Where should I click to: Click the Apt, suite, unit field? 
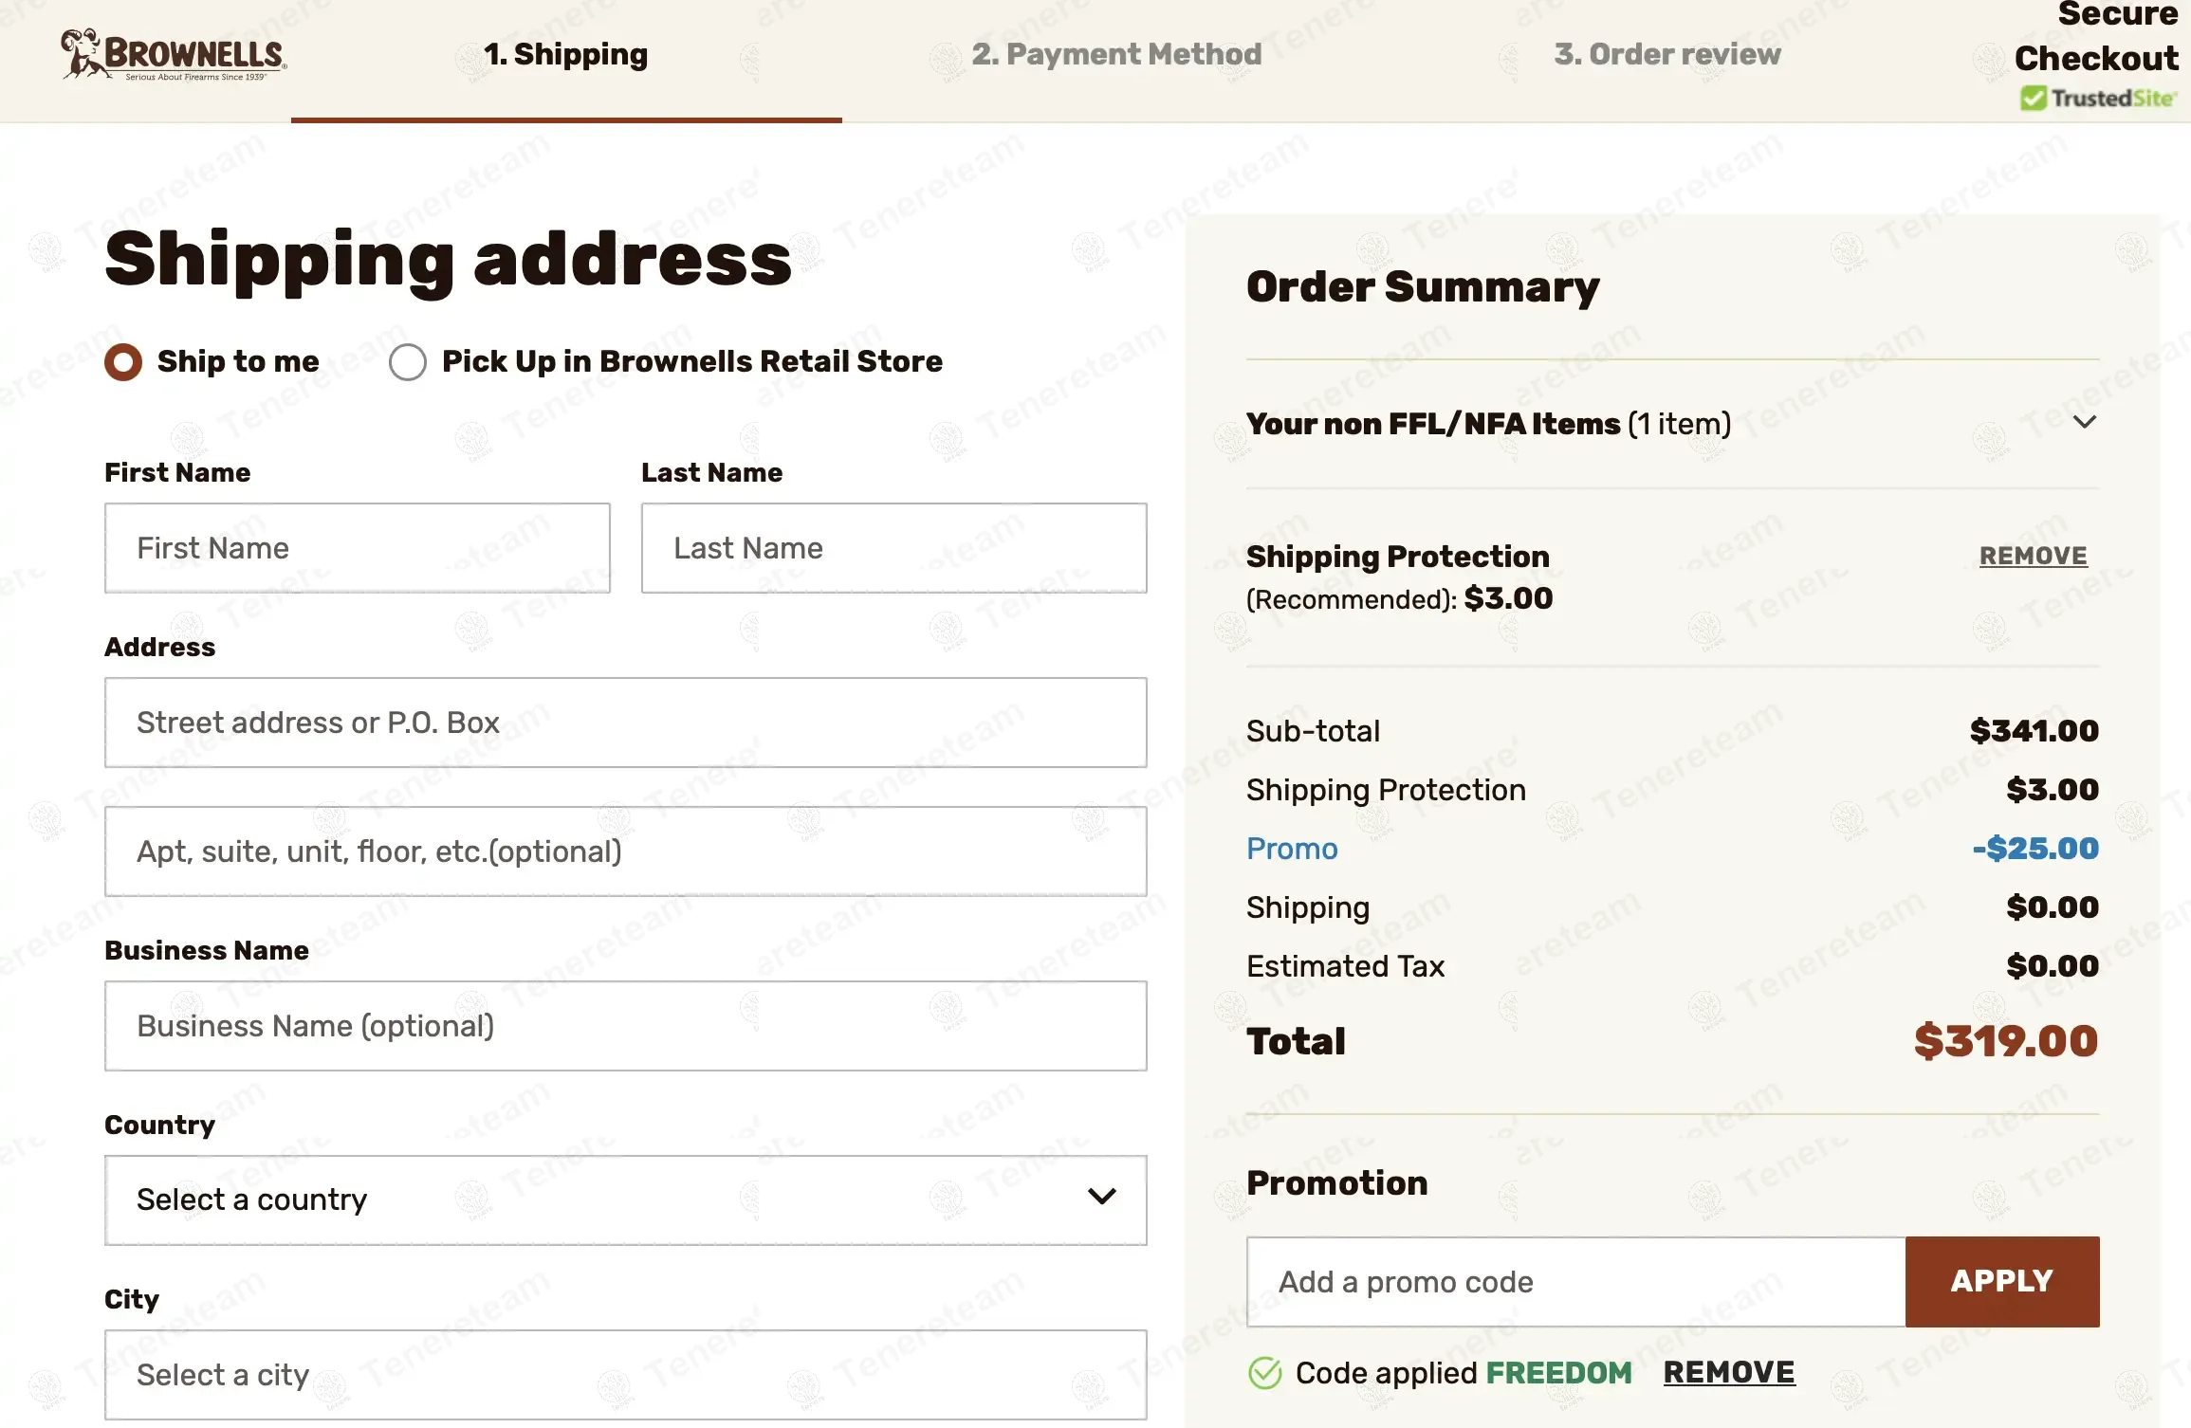click(x=625, y=851)
